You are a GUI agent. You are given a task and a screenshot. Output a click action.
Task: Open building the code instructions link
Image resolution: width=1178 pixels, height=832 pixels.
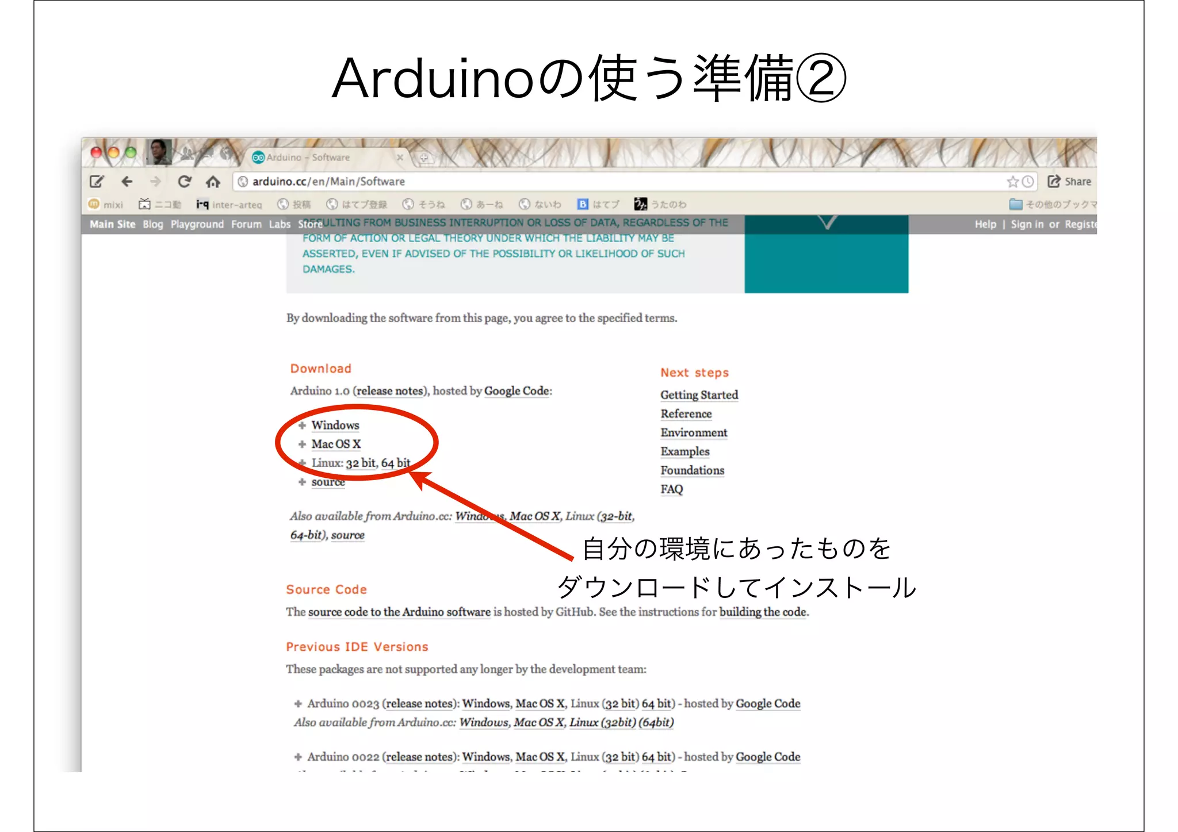coord(763,612)
